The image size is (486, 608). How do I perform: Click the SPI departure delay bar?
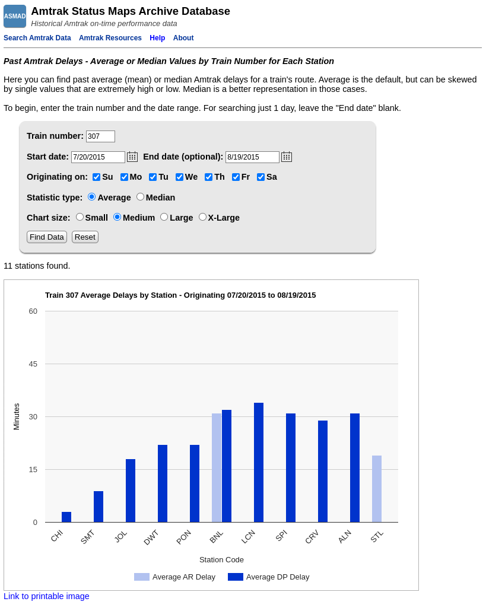(x=291, y=468)
